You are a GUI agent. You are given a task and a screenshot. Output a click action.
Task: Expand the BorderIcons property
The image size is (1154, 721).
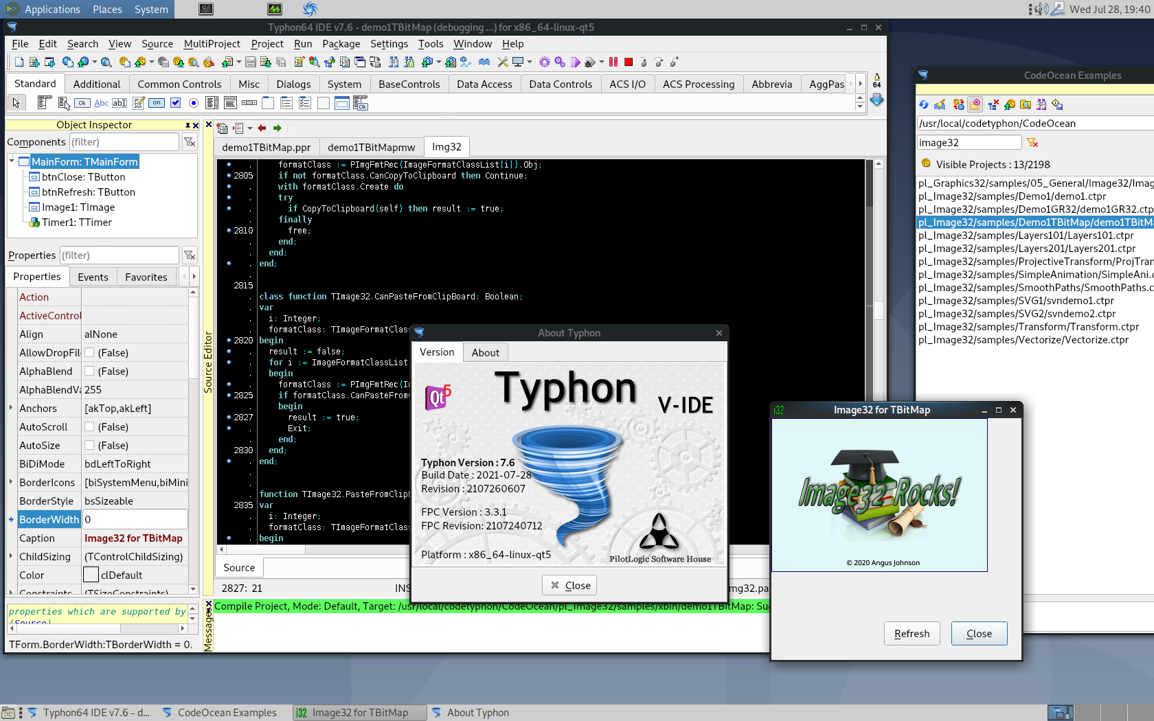[x=11, y=482]
